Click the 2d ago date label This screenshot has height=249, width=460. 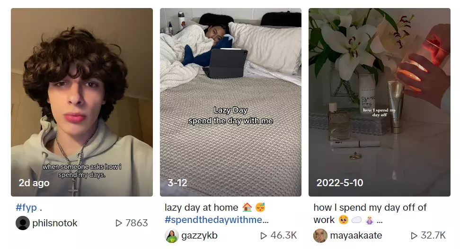pos(34,183)
